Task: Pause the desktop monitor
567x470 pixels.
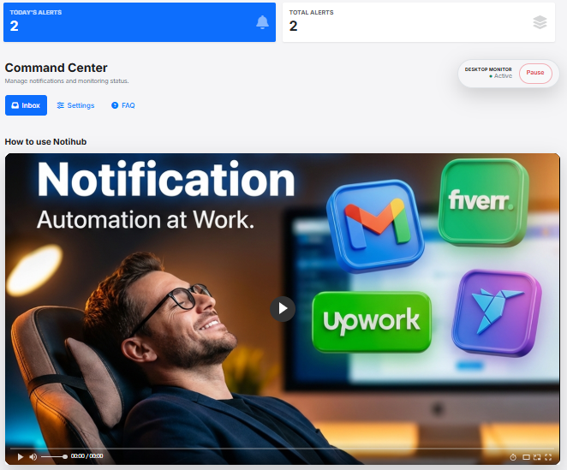Action: pyautogui.click(x=535, y=74)
